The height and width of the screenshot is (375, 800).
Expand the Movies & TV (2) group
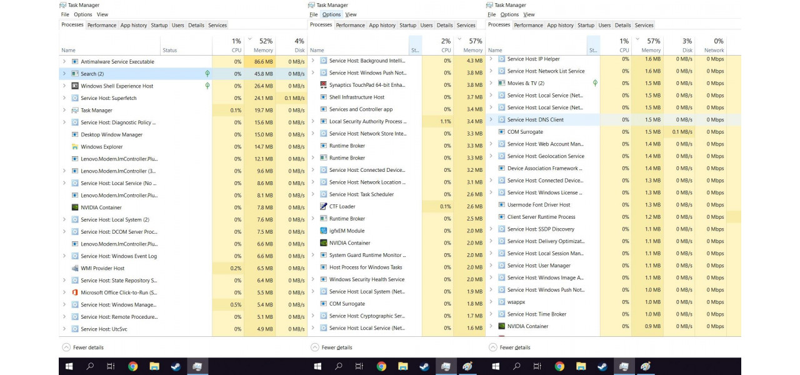click(x=491, y=83)
